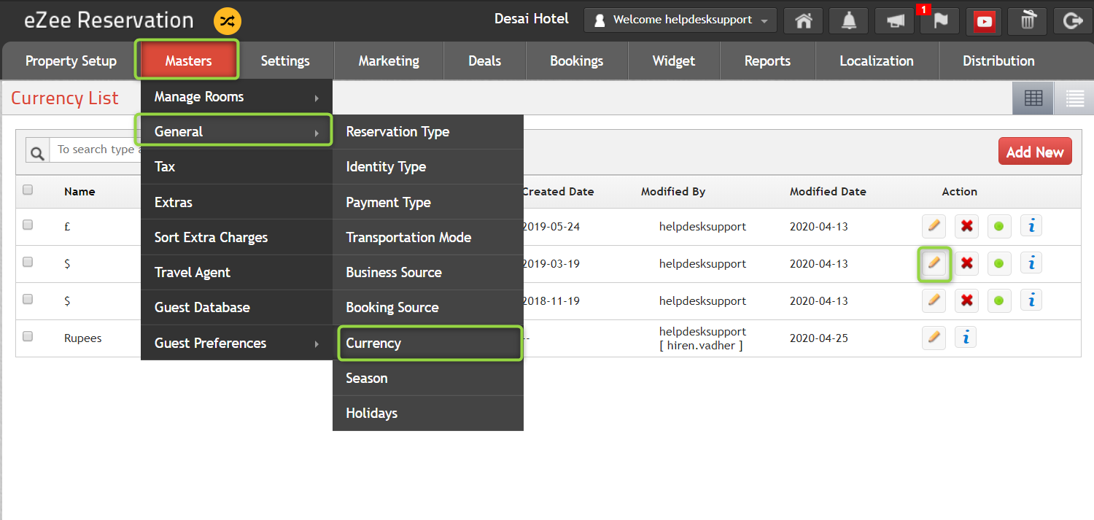
Task: Open the Deals tab
Action: (x=485, y=61)
